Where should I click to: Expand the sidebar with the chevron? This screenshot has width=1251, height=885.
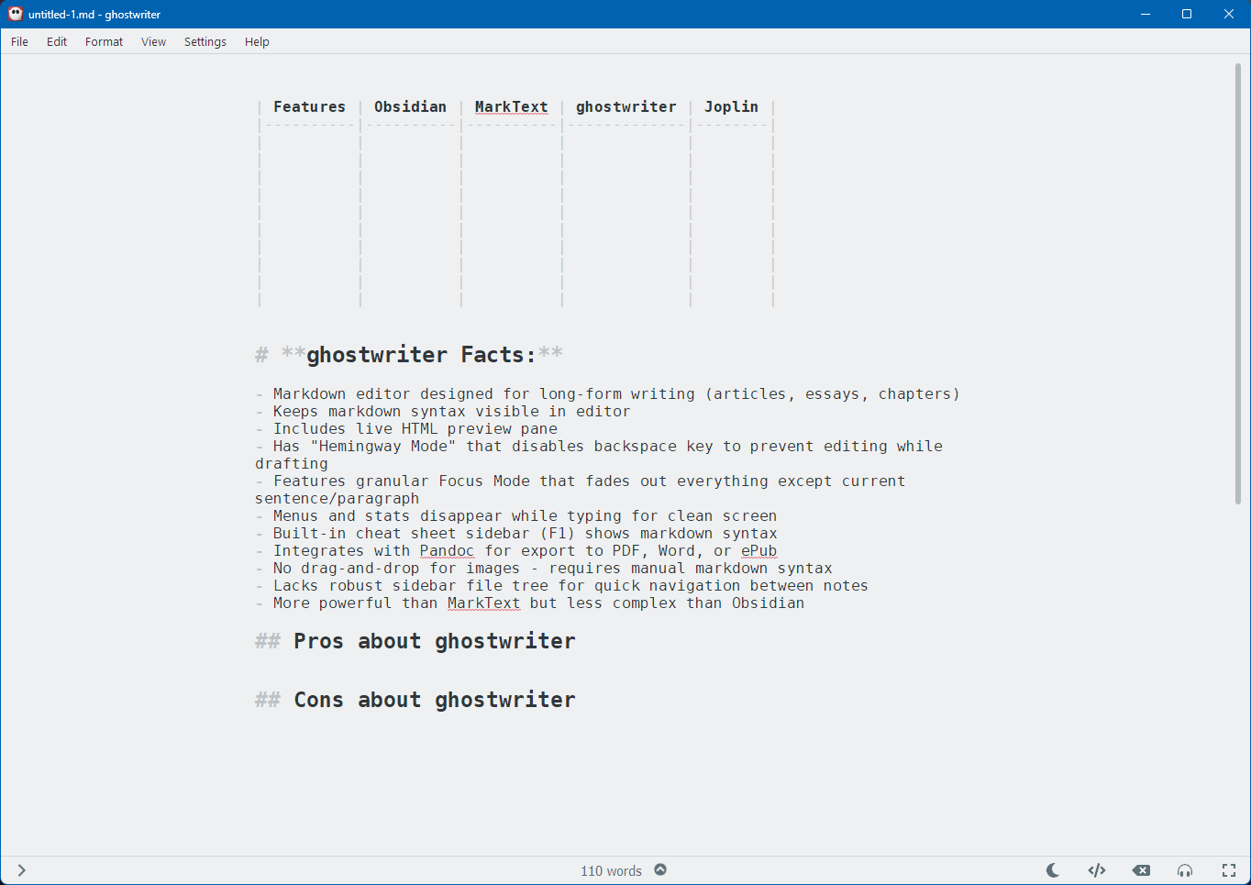pyautogui.click(x=21, y=870)
